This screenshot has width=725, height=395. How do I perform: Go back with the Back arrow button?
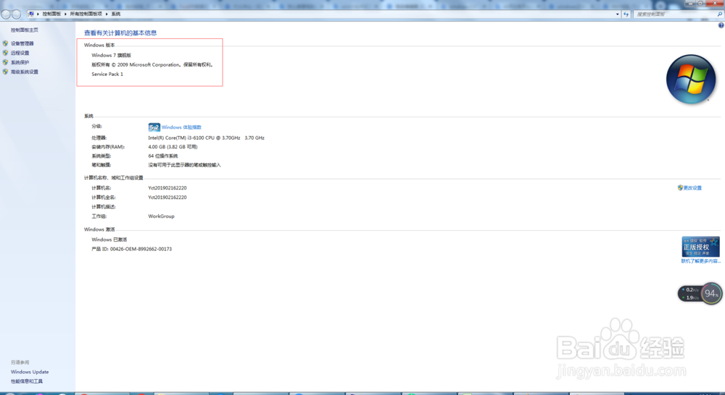point(6,14)
